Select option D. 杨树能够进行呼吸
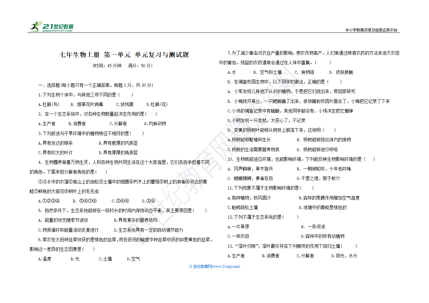Image resolution: width=429 pixels, height=303 pixels. pyautogui.click(x=317, y=149)
